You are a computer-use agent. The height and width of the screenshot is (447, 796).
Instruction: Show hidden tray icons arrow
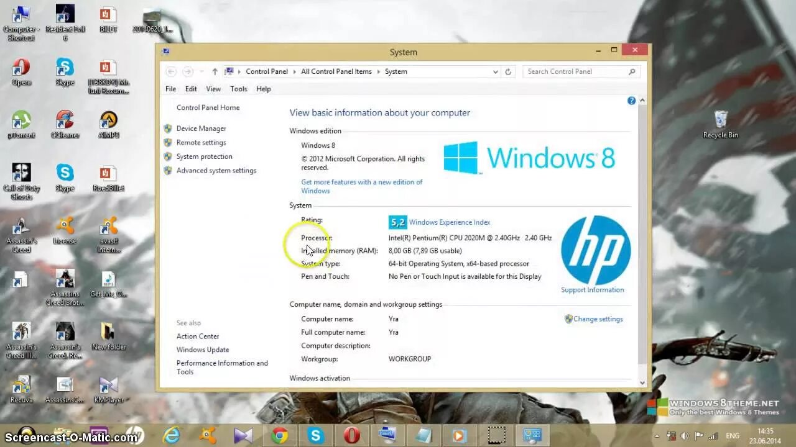657,436
